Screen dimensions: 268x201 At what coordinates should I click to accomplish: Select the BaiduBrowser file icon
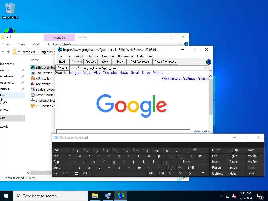point(33,90)
